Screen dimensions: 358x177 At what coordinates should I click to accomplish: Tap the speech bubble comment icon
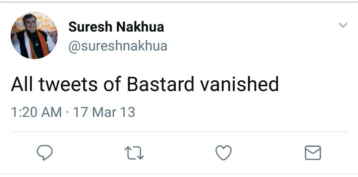(44, 153)
